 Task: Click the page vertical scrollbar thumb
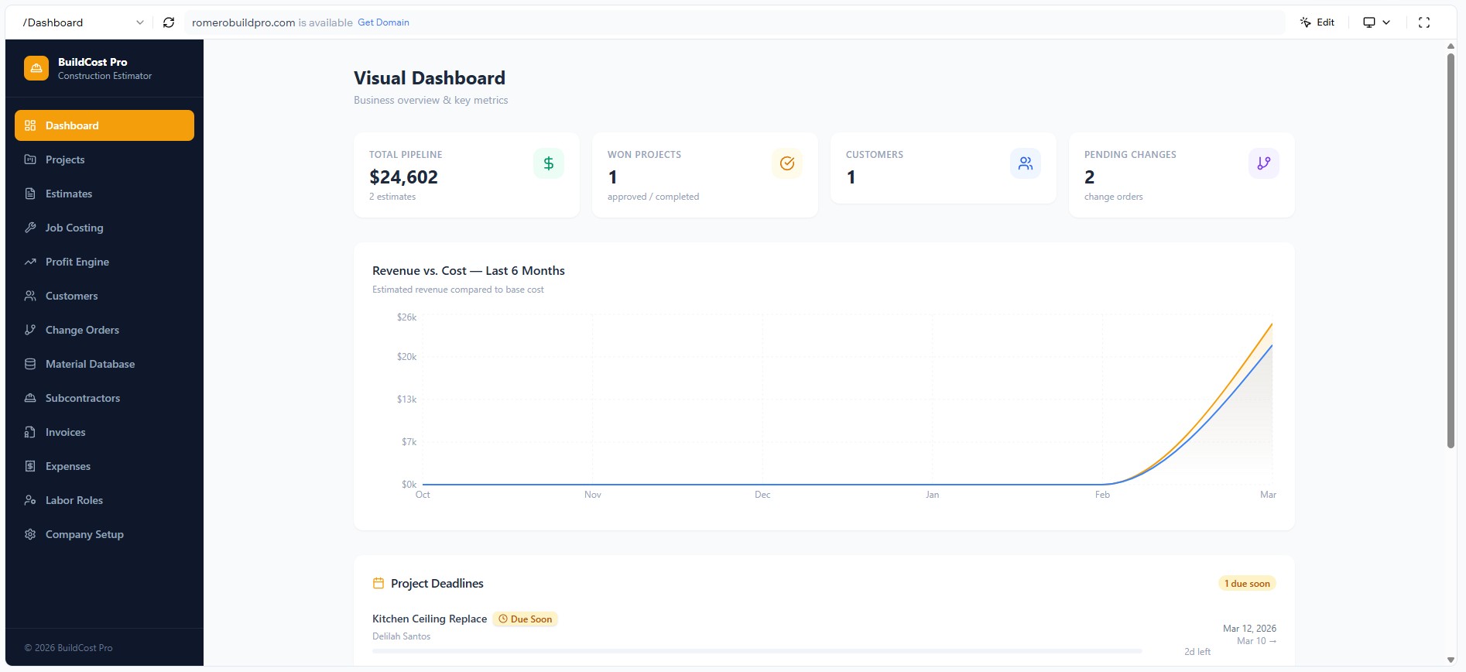coord(1451,250)
